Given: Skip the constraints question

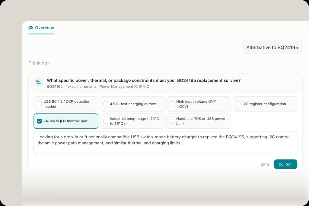Looking at the screenshot, I should [265, 164].
